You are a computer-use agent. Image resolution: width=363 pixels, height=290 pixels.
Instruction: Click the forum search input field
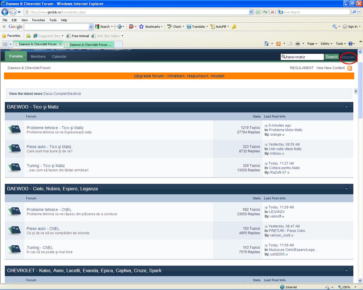tap(303, 57)
